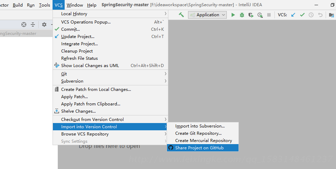
Task: Select Shelve Changes menu entry
Action: point(78,111)
